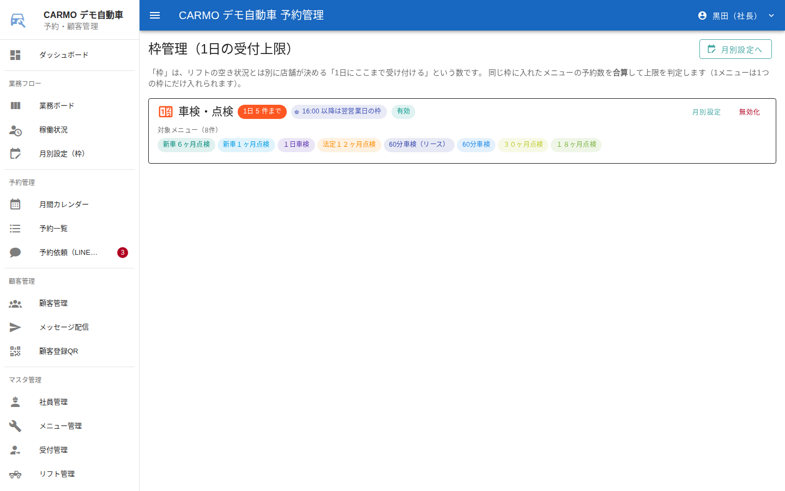The width and height of the screenshot is (785, 491).
Task: Click the 社員管理 worker icon
Action: pos(15,402)
